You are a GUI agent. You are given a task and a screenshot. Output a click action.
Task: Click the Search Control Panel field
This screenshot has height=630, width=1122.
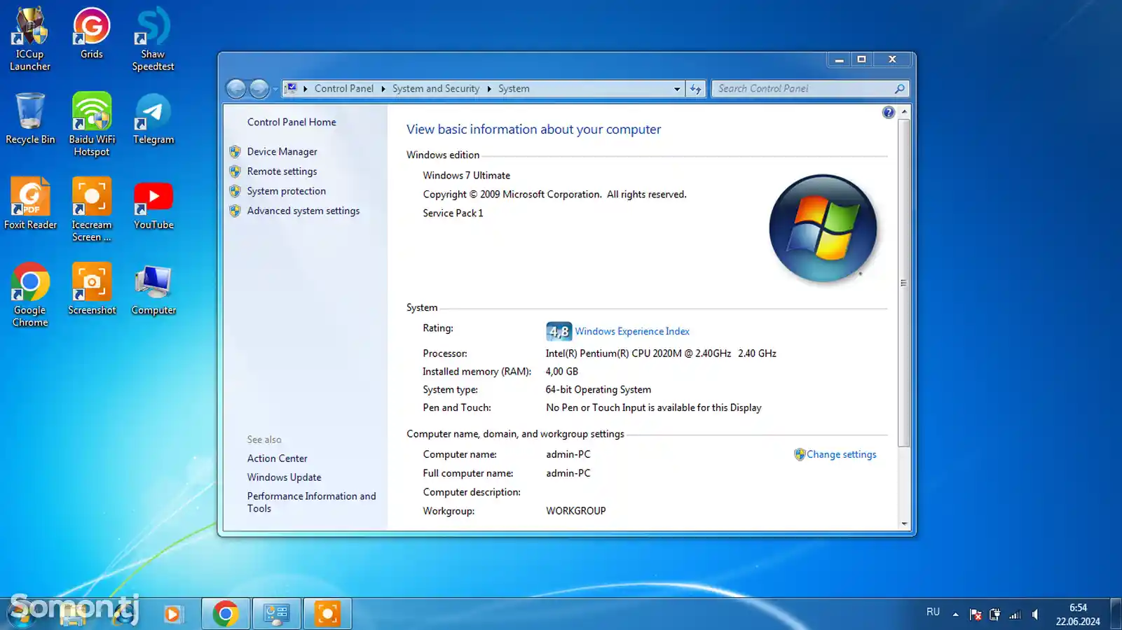pyautogui.click(x=804, y=89)
